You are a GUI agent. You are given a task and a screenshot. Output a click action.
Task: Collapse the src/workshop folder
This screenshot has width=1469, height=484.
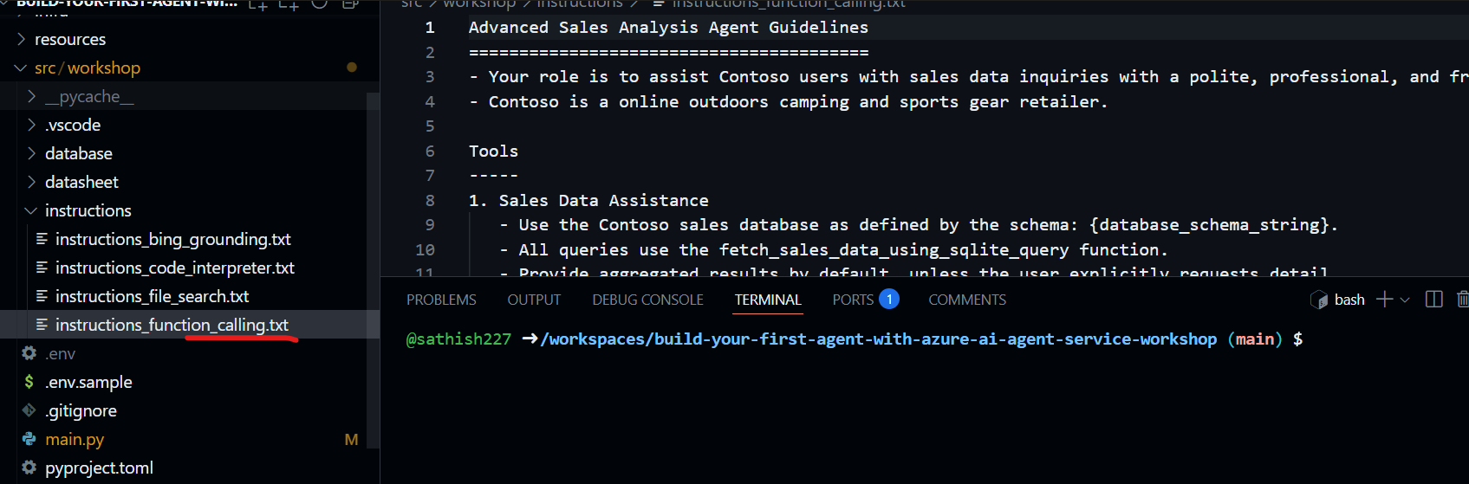coord(21,68)
